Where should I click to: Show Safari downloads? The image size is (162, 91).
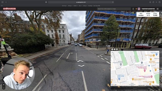coord(150,2)
